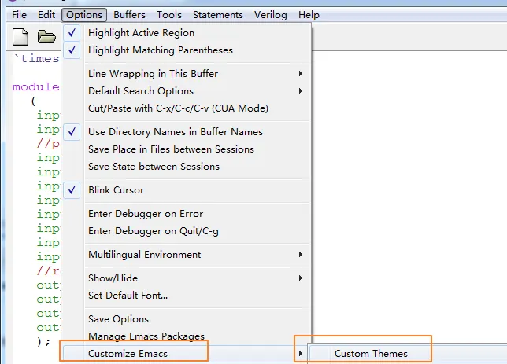Choose Set Default Font option
Image resolution: width=507 pixels, height=364 pixels.
tap(128, 296)
